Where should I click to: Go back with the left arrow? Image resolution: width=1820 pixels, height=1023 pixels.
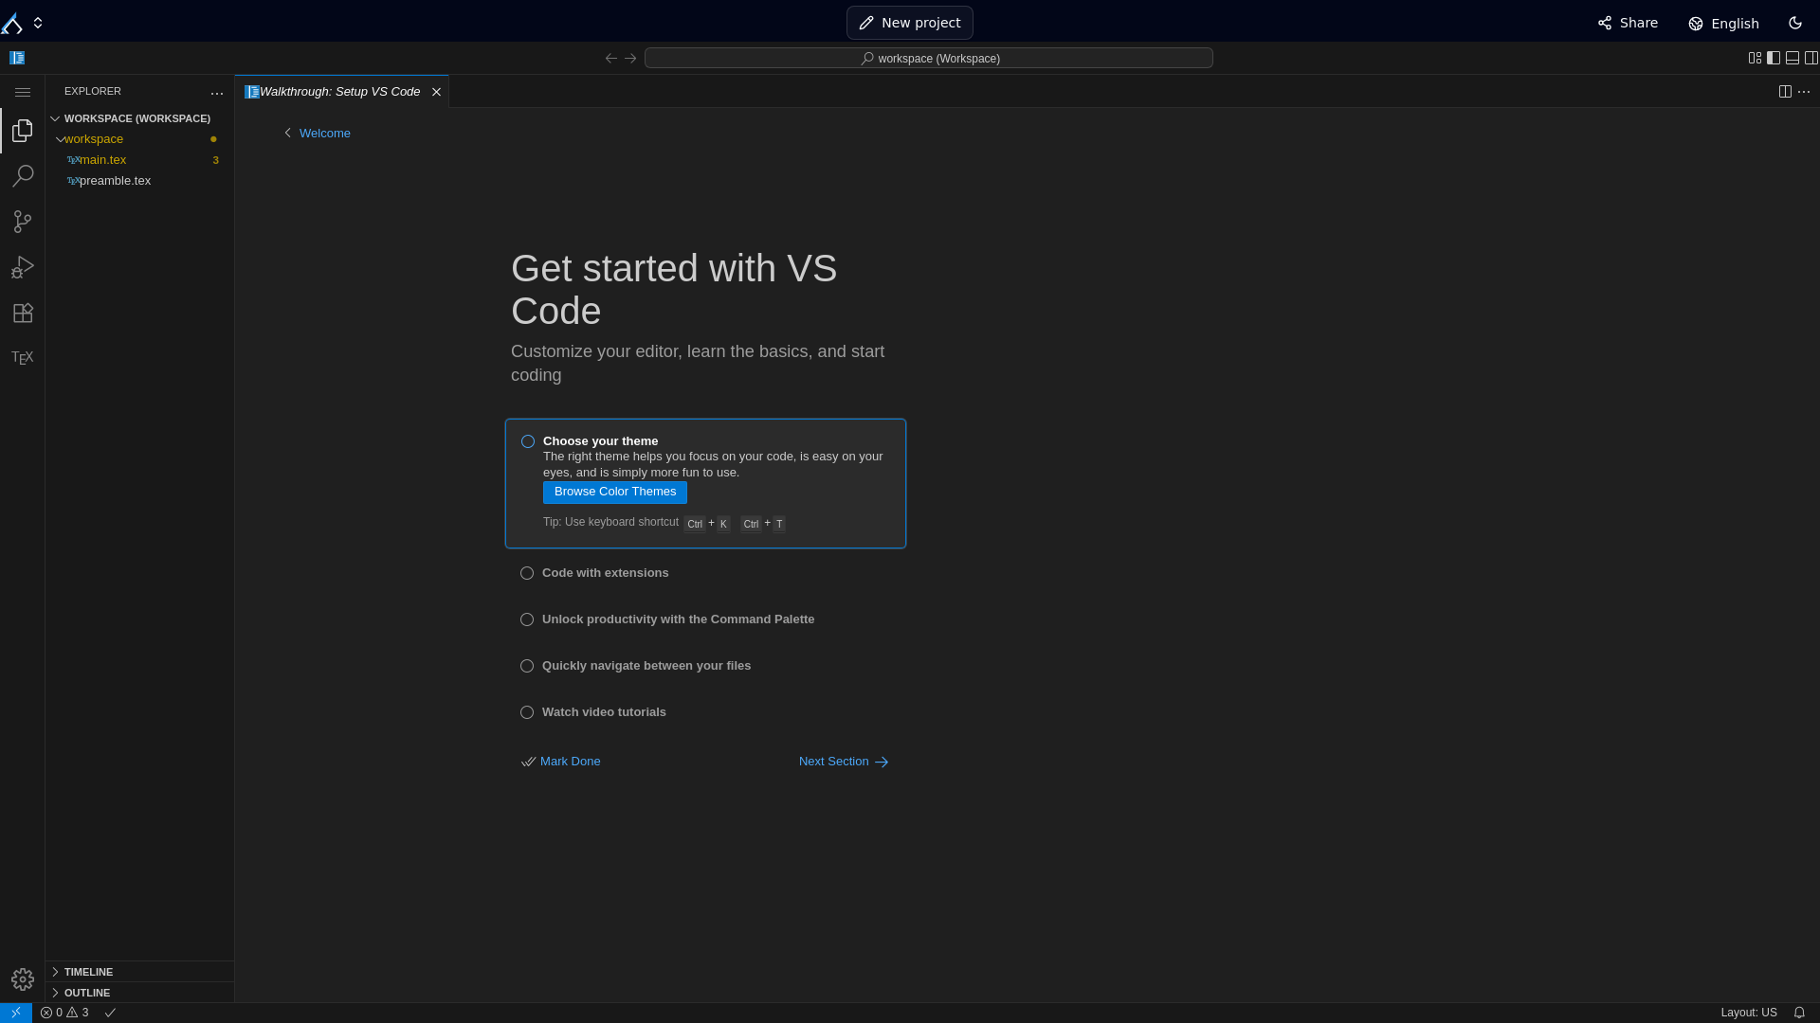[611, 58]
